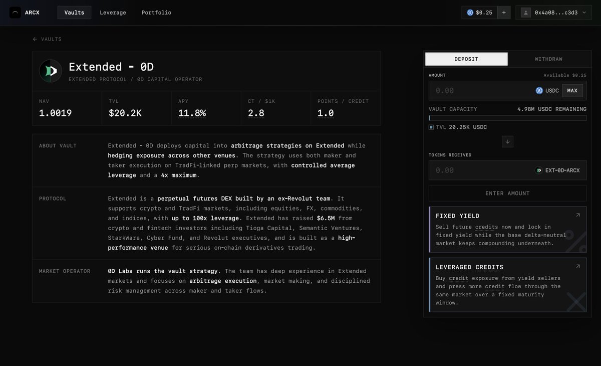Click the CT / $1K value 2.8

[256, 113]
